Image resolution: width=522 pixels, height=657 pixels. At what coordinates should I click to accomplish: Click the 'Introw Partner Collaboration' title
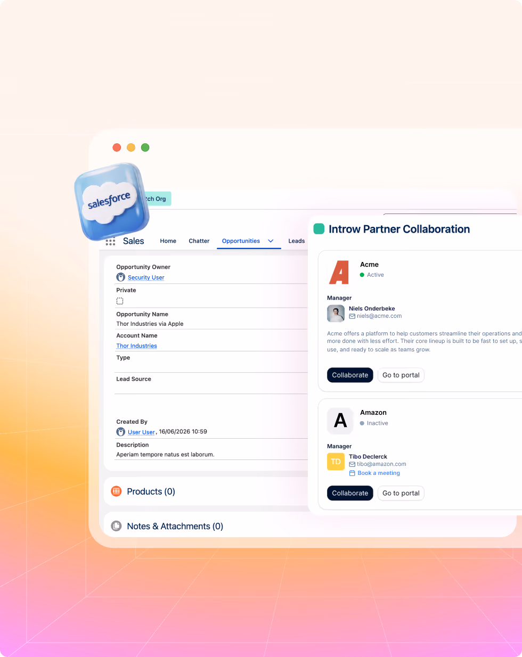click(x=399, y=229)
